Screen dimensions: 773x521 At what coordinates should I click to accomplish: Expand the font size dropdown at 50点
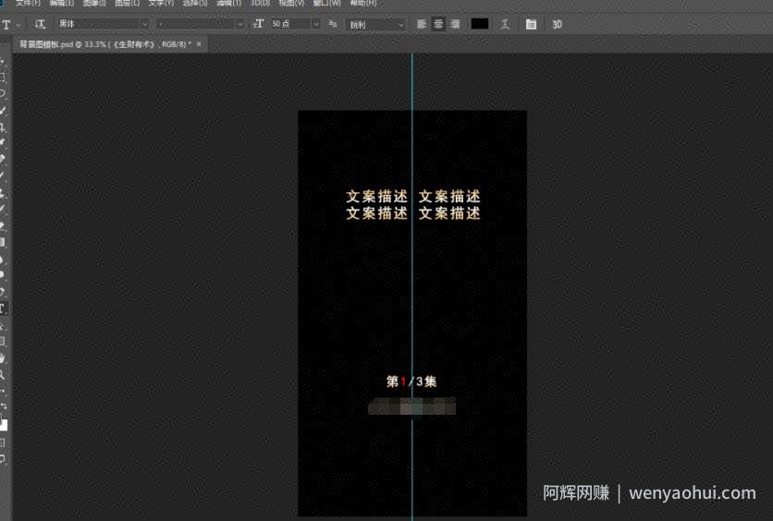315,24
